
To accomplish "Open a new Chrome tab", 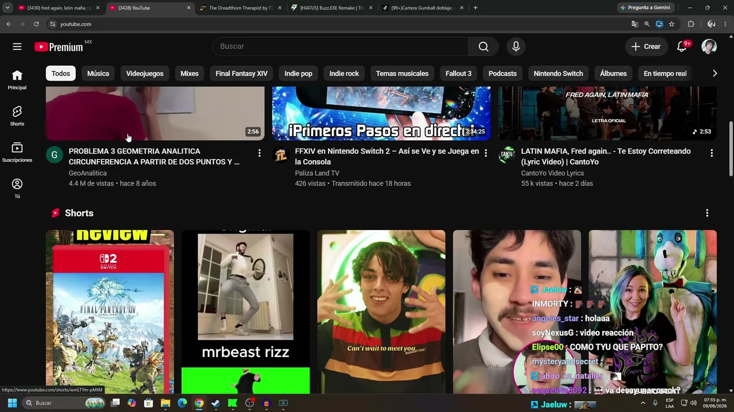I will point(475,7).
